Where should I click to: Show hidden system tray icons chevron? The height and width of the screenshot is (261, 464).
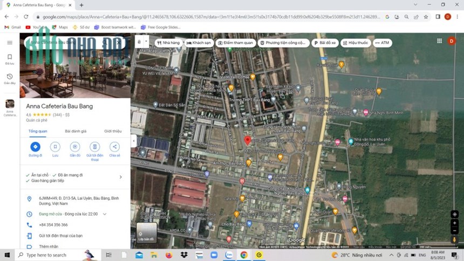coord(391,255)
